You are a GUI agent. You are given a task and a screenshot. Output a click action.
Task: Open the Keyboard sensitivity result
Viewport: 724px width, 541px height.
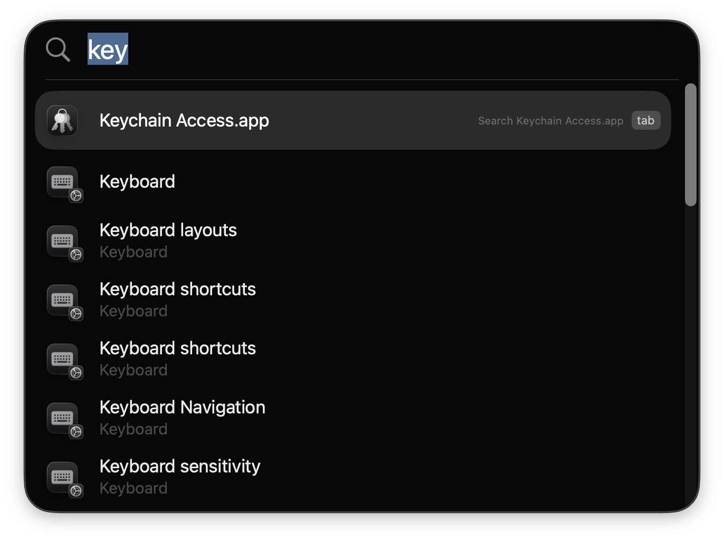(179, 466)
